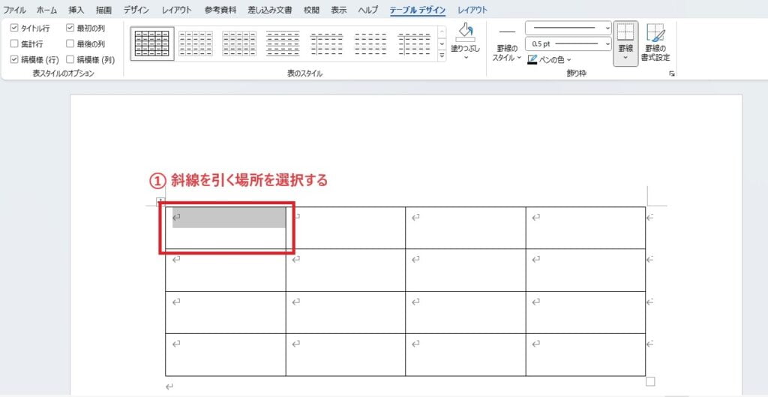Click the table resize handle square
This screenshot has height=397, width=768.
[x=650, y=381]
